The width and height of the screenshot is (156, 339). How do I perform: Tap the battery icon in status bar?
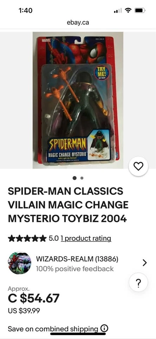point(140,10)
